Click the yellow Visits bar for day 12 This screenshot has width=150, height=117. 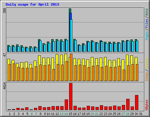pyautogui.click(x=57, y=59)
